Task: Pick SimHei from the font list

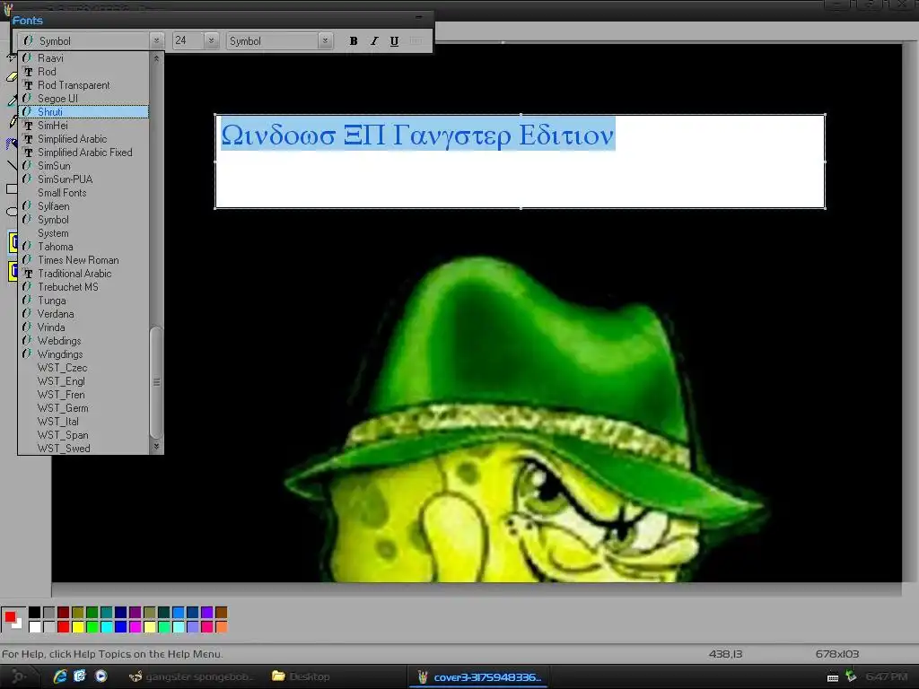Action: [83, 126]
